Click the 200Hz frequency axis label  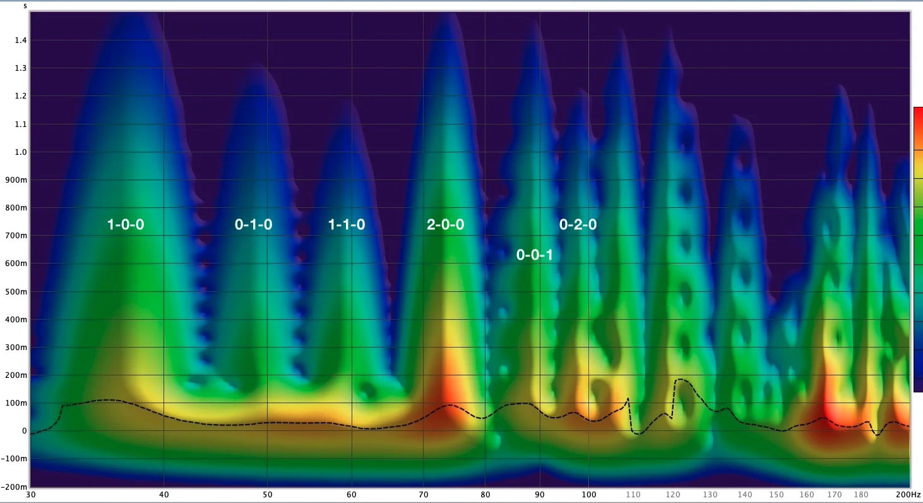[907, 494]
